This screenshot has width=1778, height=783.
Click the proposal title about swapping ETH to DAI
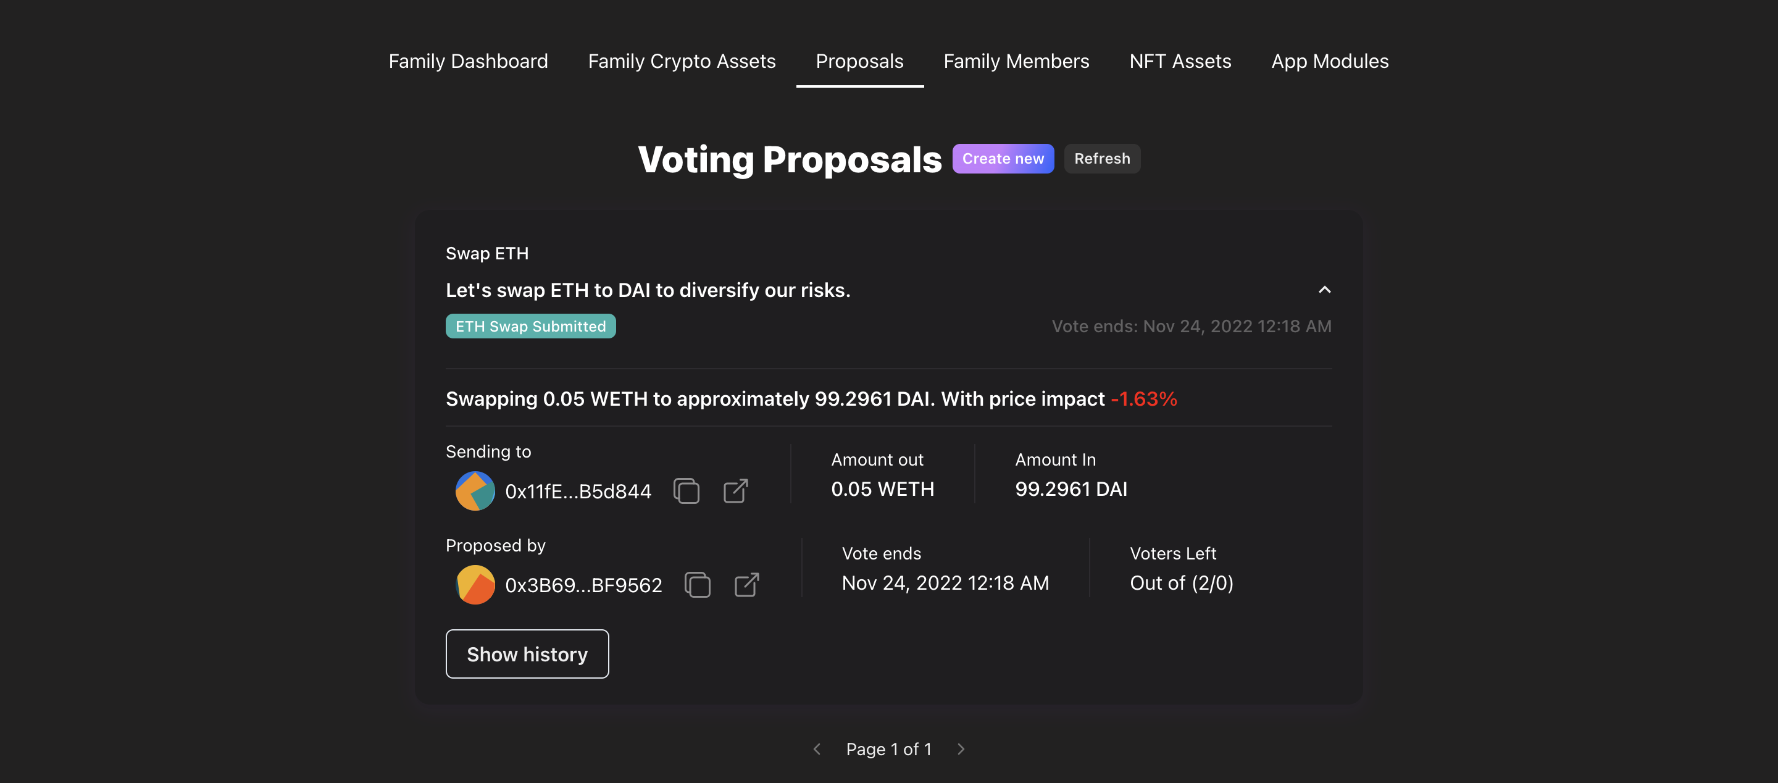click(x=648, y=290)
